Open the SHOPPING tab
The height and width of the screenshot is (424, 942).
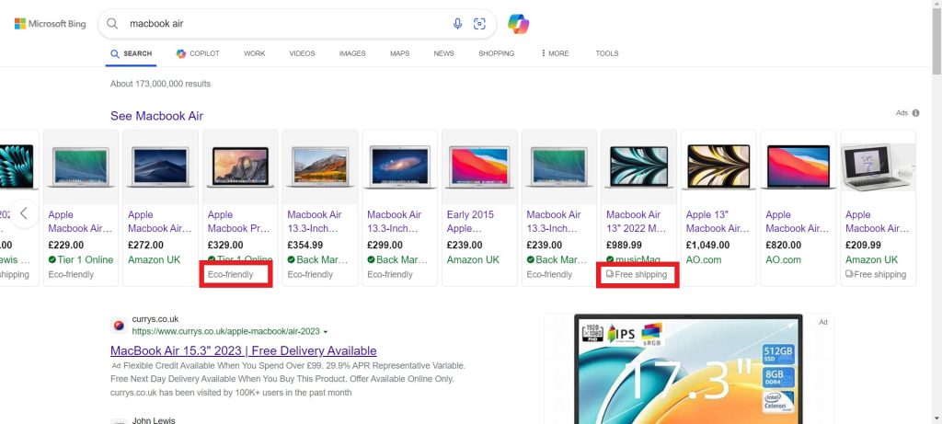tap(496, 53)
